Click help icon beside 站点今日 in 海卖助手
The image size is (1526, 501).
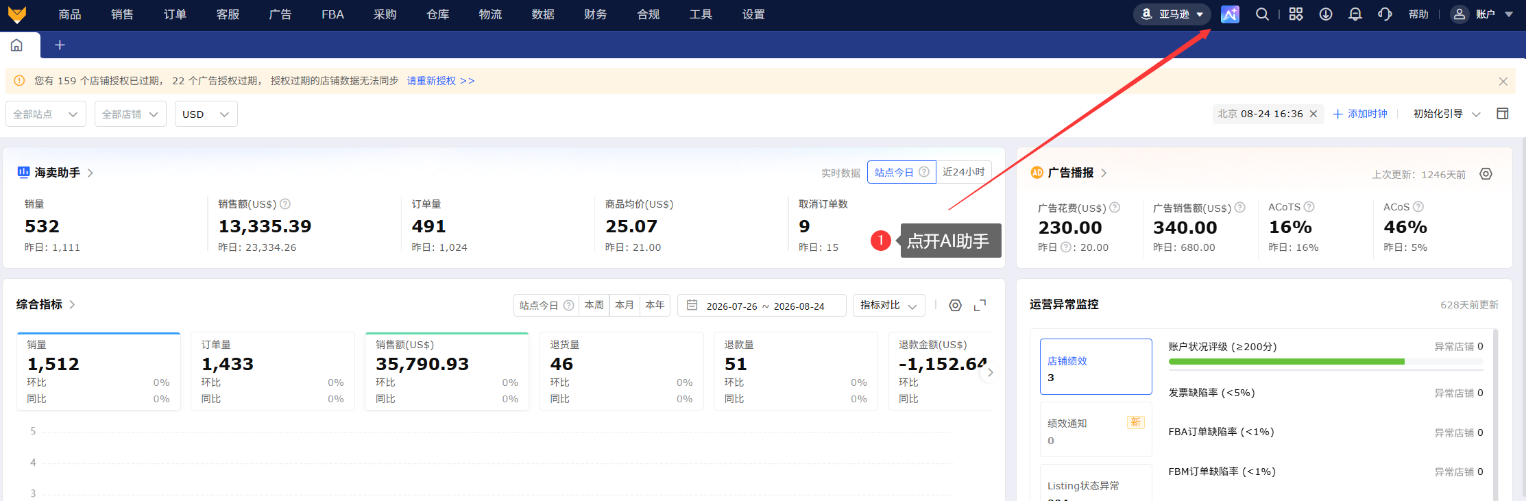pyautogui.click(x=924, y=172)
